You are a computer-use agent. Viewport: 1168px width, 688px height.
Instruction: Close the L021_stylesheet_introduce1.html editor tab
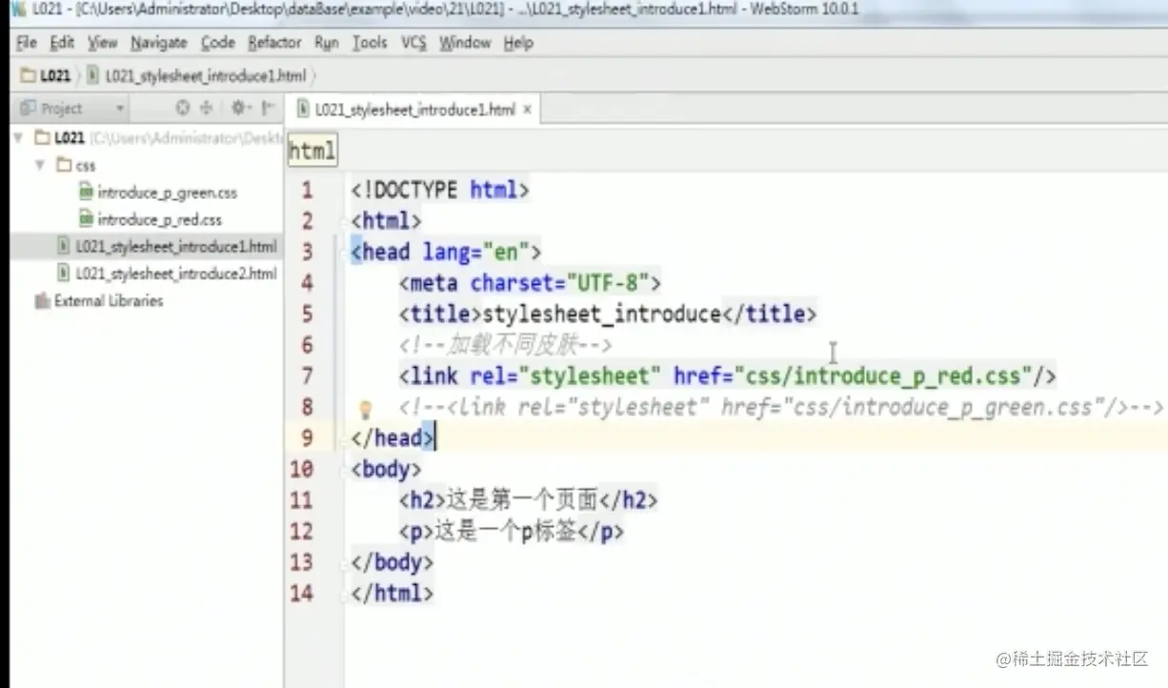[x=528, y=110]
